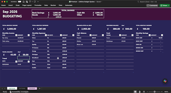The height and width of the screenshot is (93, 171).
Task: Click the green Share button
Action: pos(165,6)
